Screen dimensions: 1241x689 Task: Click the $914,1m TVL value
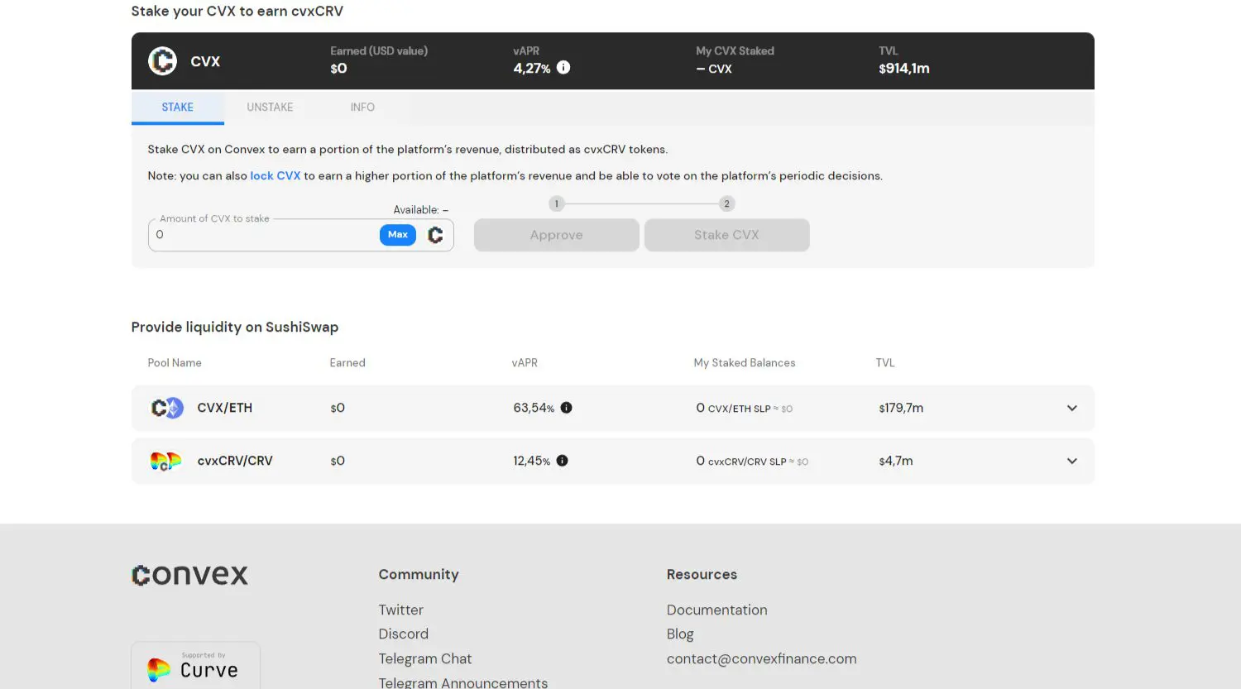pos(904,69)
